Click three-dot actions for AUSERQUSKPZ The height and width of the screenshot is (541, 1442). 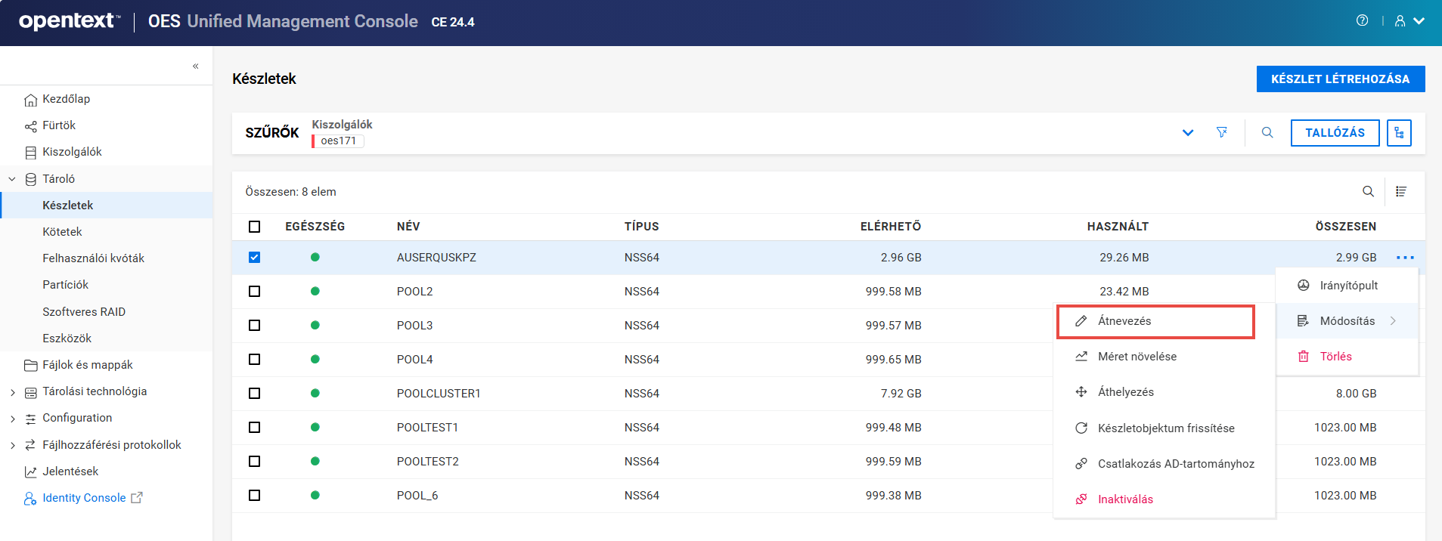point(1405,258)
